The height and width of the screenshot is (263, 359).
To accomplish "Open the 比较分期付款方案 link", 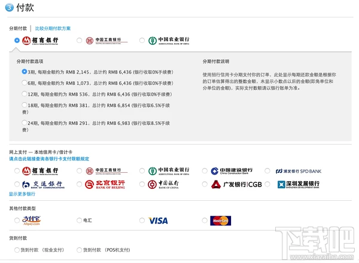I will click(x=53, y=28).
